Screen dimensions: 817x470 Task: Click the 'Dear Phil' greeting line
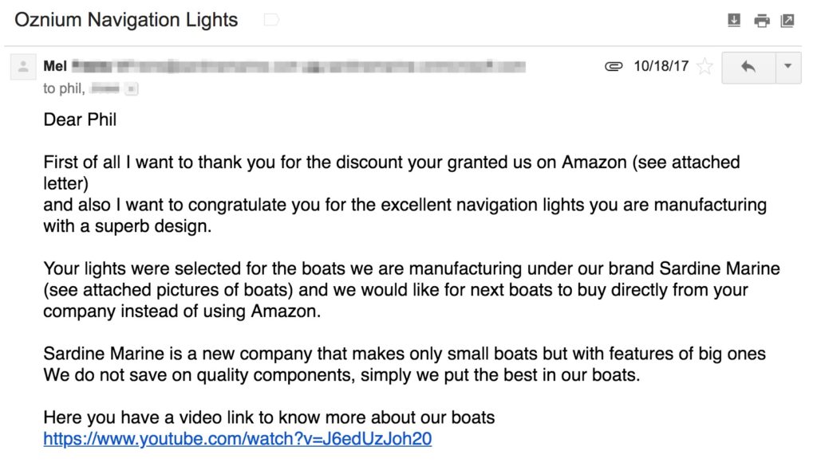point(80,120)
